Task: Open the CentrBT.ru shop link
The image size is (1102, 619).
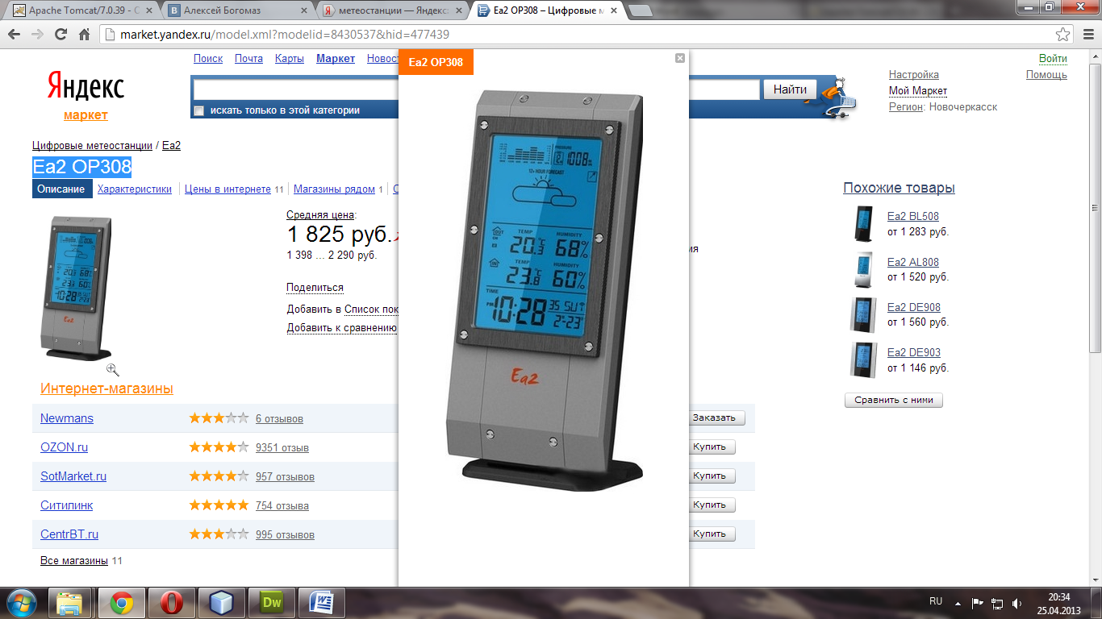Action: [x=69, y=534]
